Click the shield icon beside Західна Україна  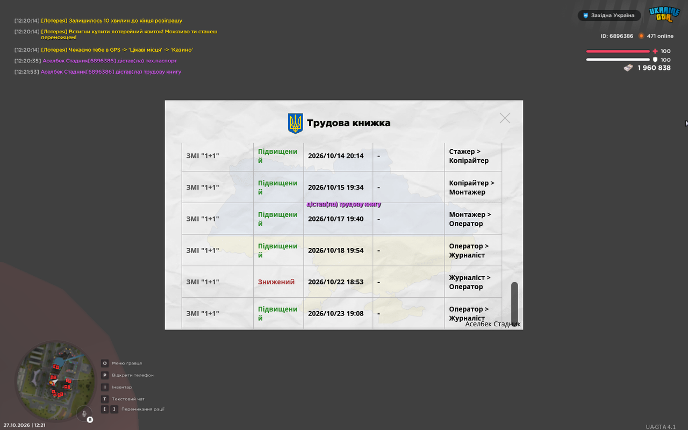coord(585,16)
